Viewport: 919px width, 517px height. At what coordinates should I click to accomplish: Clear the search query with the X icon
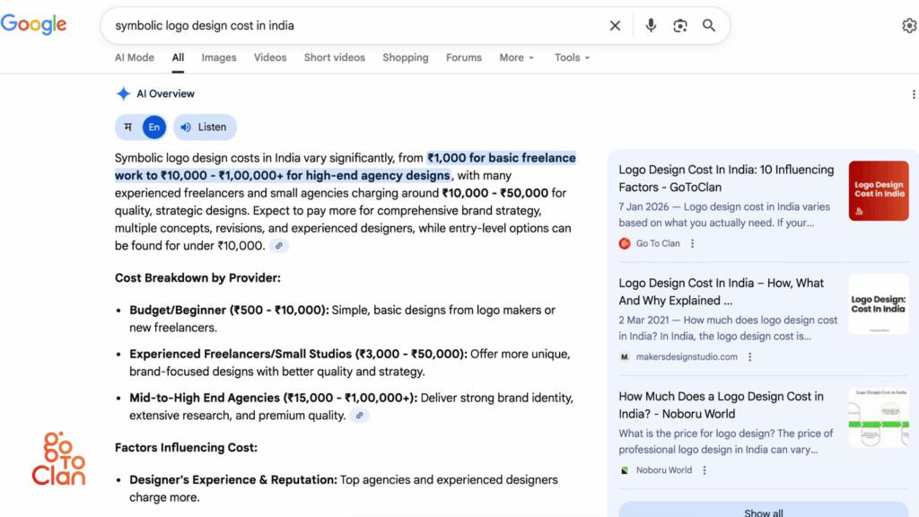pos(615,25)
